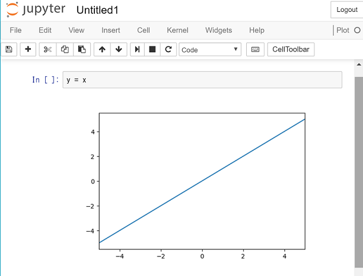Image resolution: width=363 pixels, height=276 pixels.
Task: Click the kernel idle indicator circle
Action: [x=357, y=30]
